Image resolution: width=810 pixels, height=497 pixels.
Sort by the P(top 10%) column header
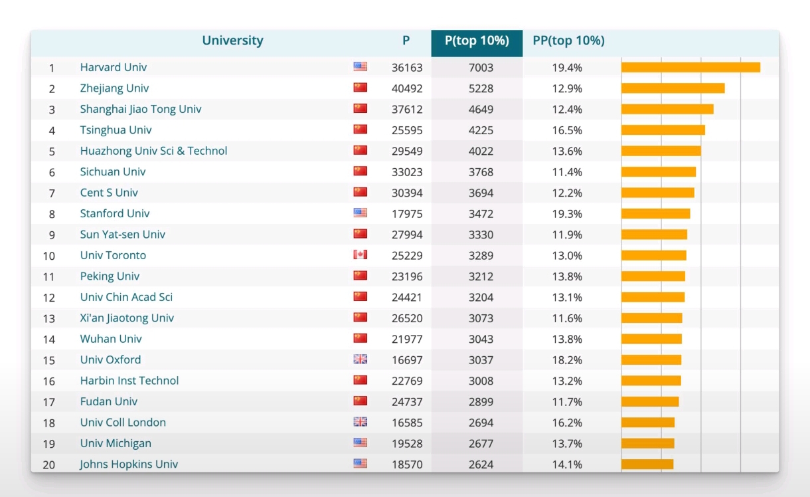tap(477, 41)
